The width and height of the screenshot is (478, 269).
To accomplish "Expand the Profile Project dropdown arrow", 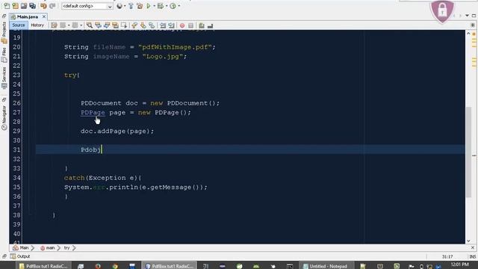I will [x=179, y=6].
